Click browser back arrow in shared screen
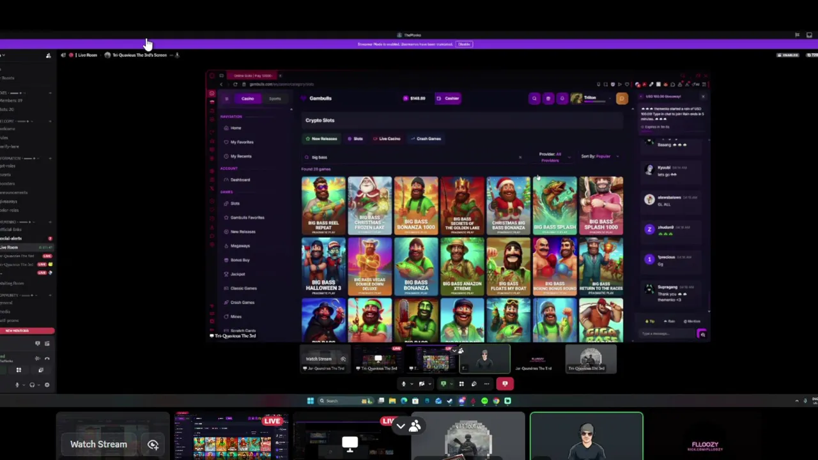The image size is (818, 460). [221, 84]
